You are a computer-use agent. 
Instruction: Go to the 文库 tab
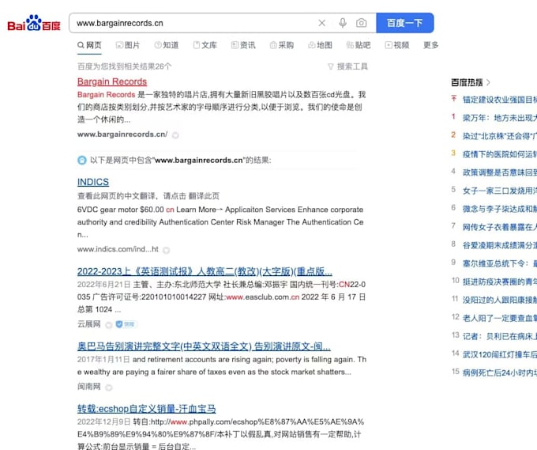click(205, 45)
